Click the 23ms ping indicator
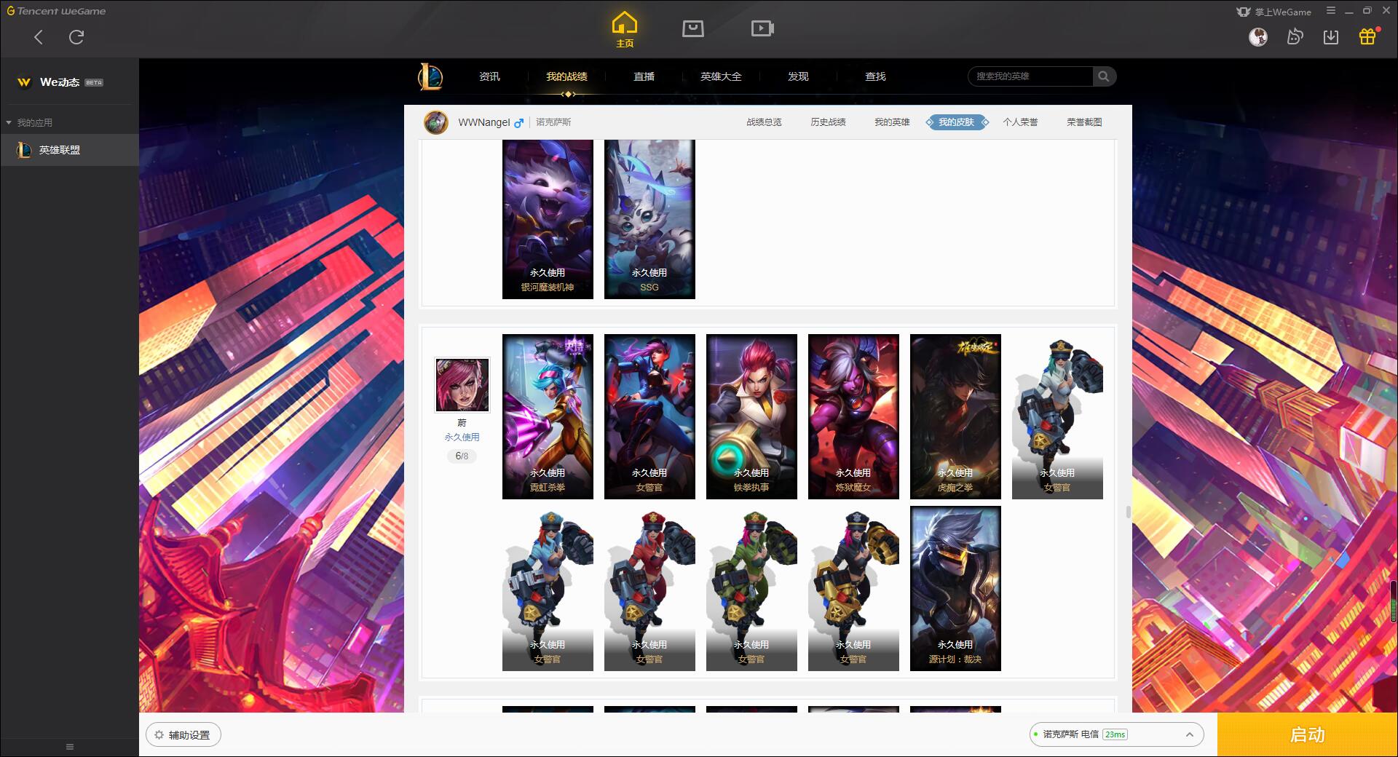 pos(1115,735)
